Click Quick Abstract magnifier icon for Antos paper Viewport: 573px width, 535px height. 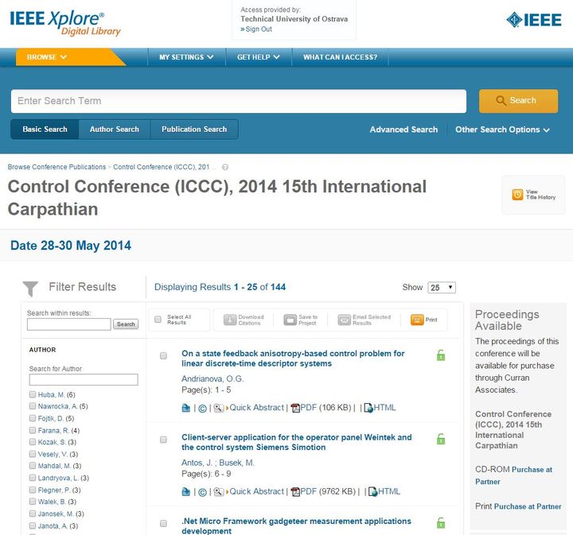click(219, 492)
